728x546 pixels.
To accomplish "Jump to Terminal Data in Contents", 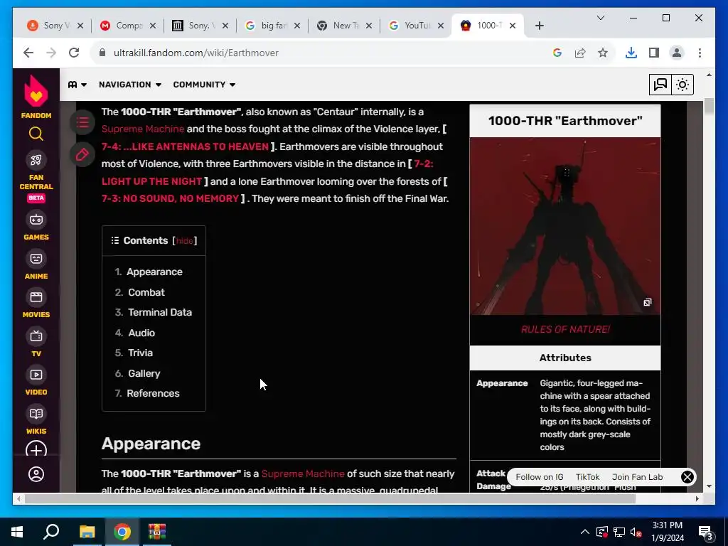I will [x=160, y=313].
